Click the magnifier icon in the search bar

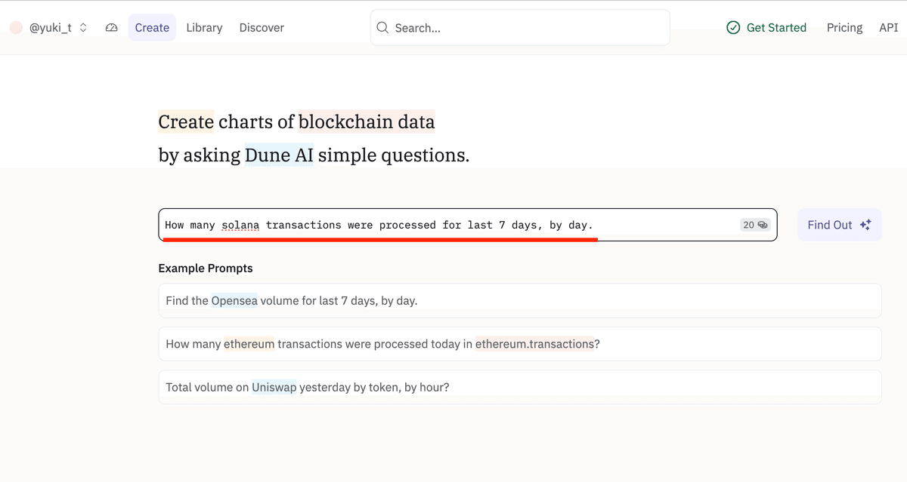[x=383, y=28]
